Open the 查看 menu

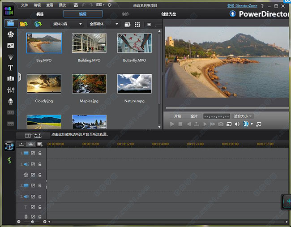pyautogui.click(x=50, y=5)
